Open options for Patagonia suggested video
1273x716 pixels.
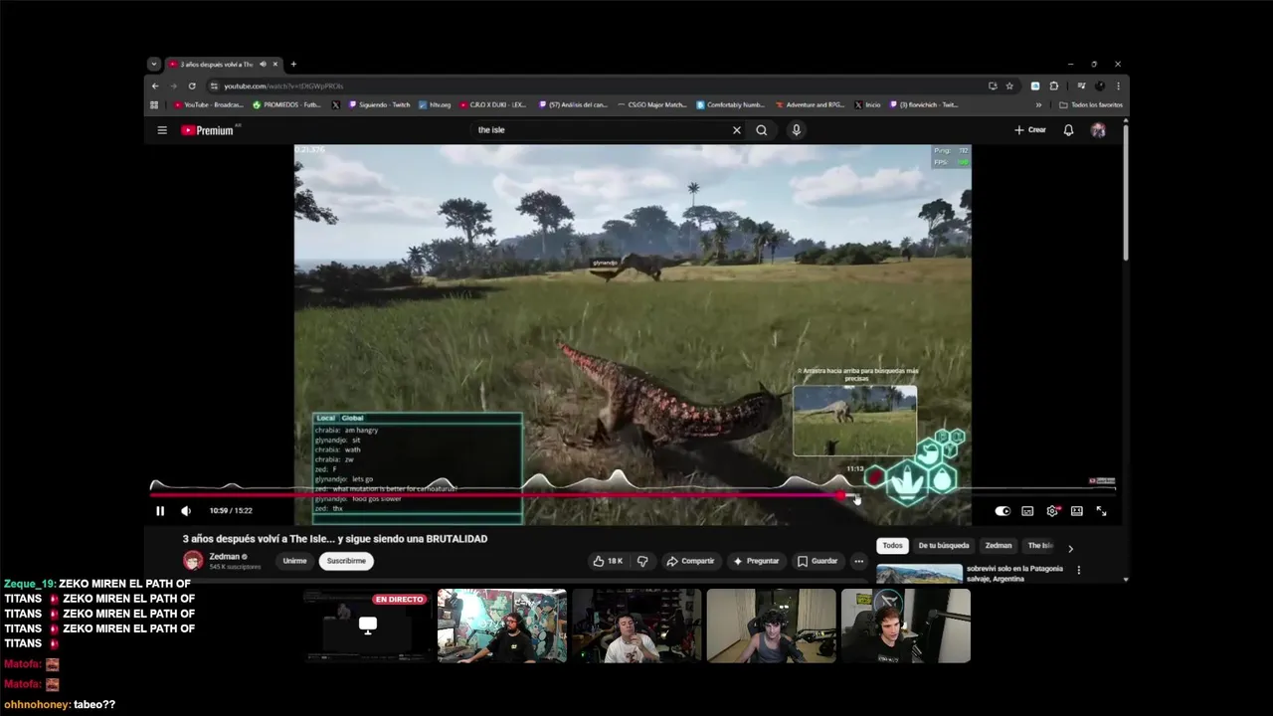point(1079,571)
